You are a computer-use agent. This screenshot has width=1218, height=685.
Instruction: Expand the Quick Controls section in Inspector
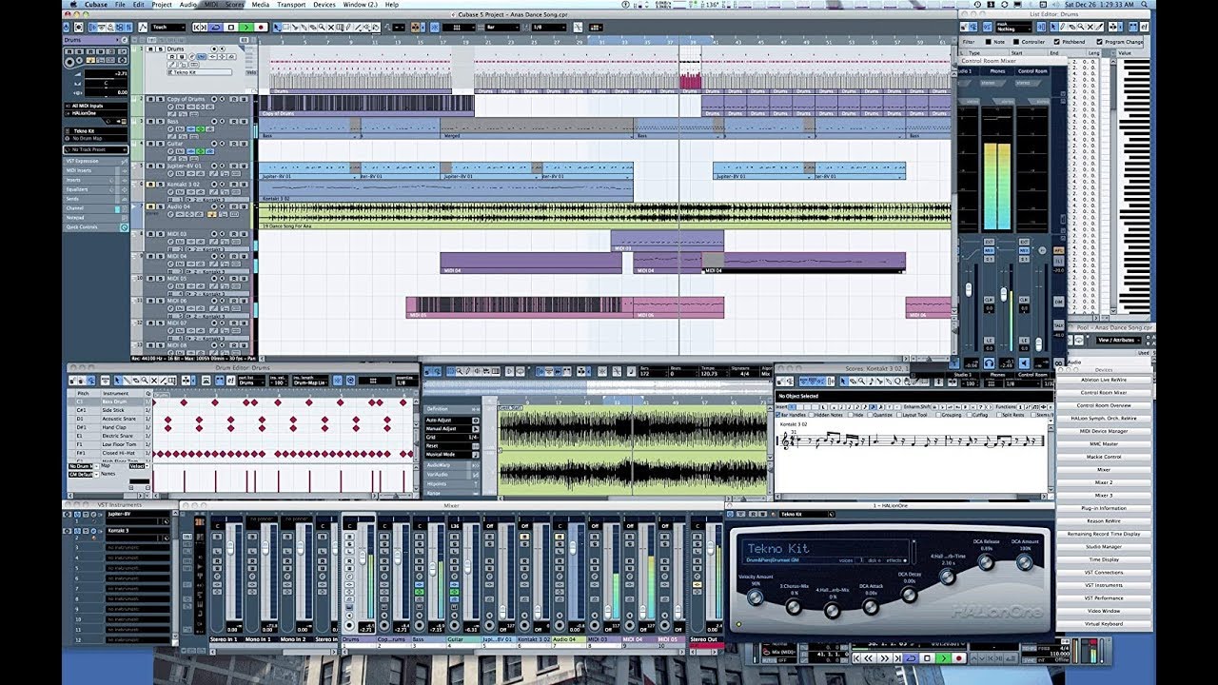point(96,227)
